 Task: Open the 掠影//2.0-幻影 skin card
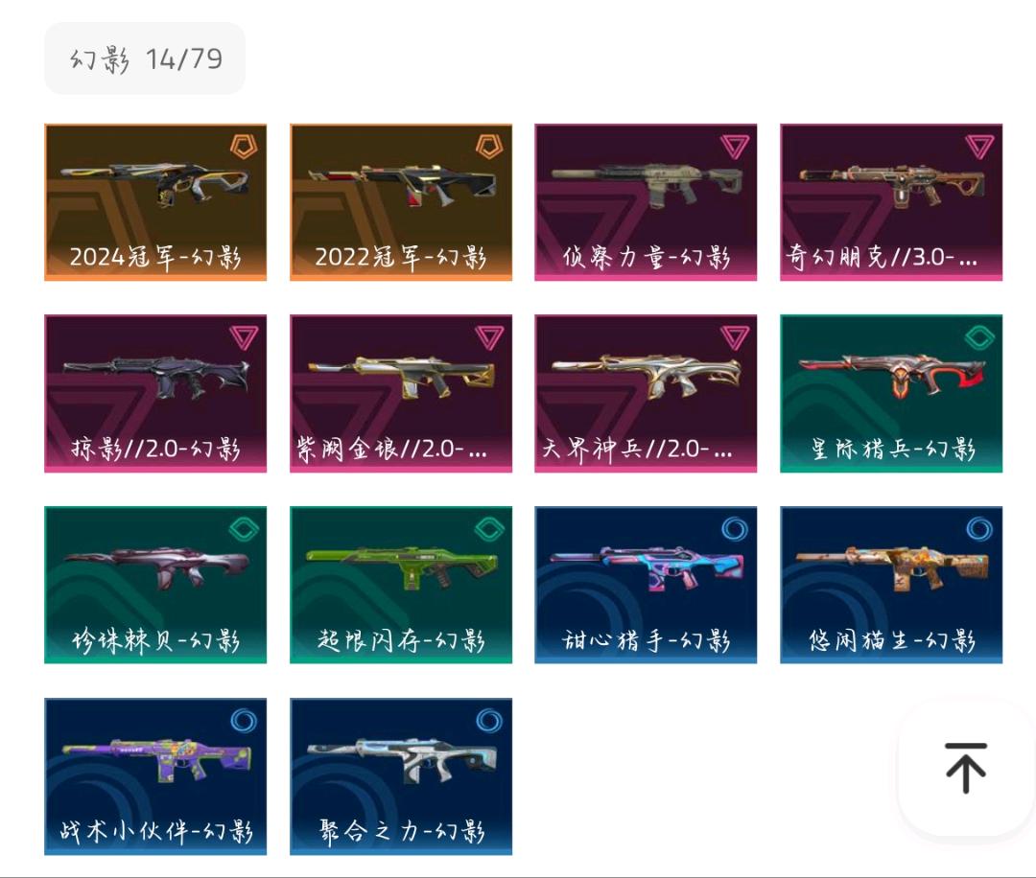tap(155, 393)
